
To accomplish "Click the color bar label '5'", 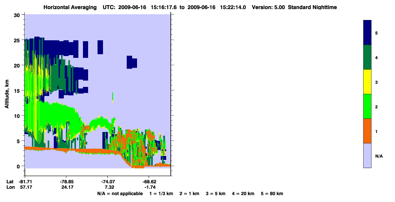I will 376,33.
